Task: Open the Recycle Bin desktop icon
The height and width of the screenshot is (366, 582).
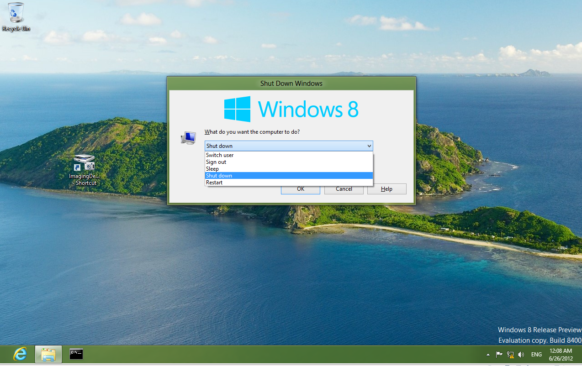Action: tap(15, 14)
